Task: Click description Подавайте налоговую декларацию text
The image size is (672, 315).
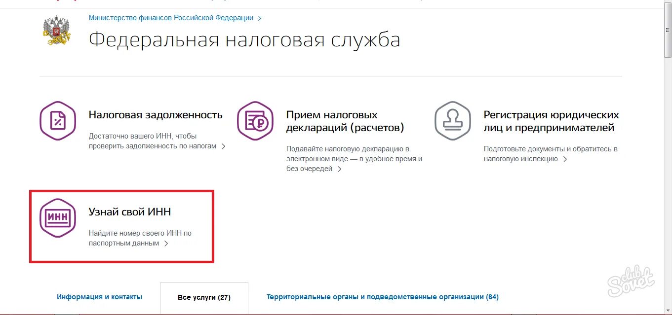Action: click(x=354, y=159)
